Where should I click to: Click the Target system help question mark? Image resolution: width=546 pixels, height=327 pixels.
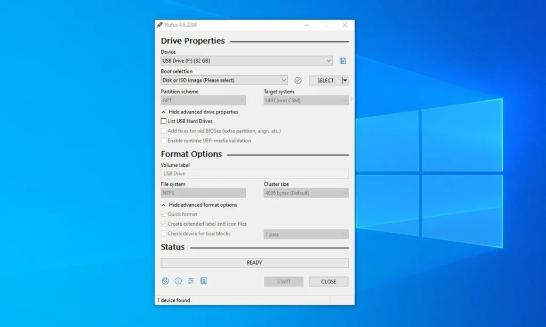point(351,100)
